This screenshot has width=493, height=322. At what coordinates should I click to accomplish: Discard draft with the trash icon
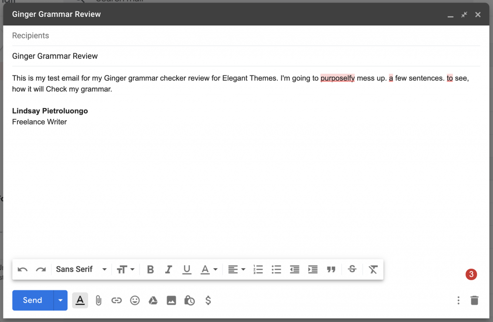point(475,300)
